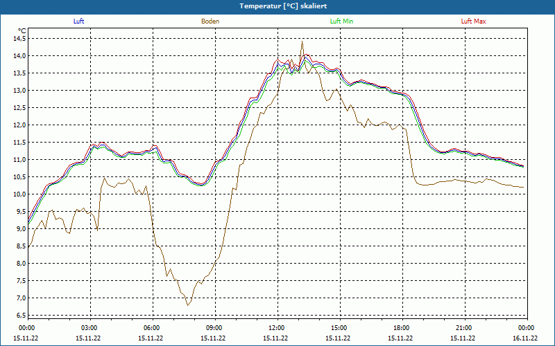
Task: Click the 10,0 y-axis value
Action: [x=19, y=194]
